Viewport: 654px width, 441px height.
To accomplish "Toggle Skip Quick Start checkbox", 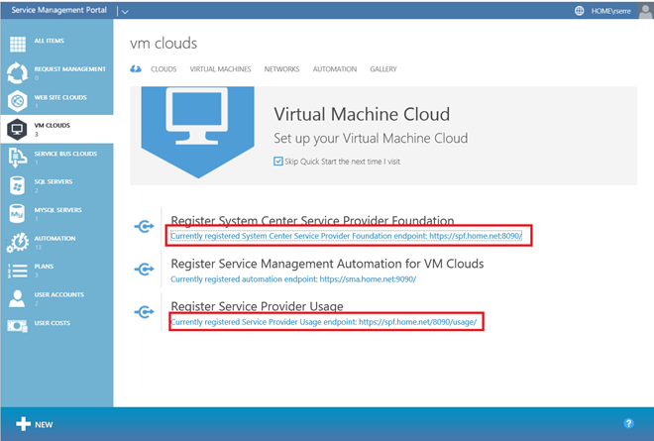I will [278, 162].
